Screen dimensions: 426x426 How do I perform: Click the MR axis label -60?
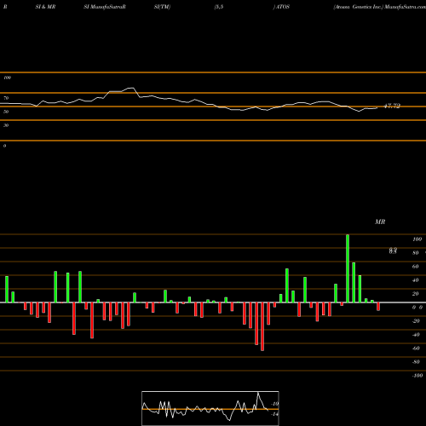pos(416,348)
